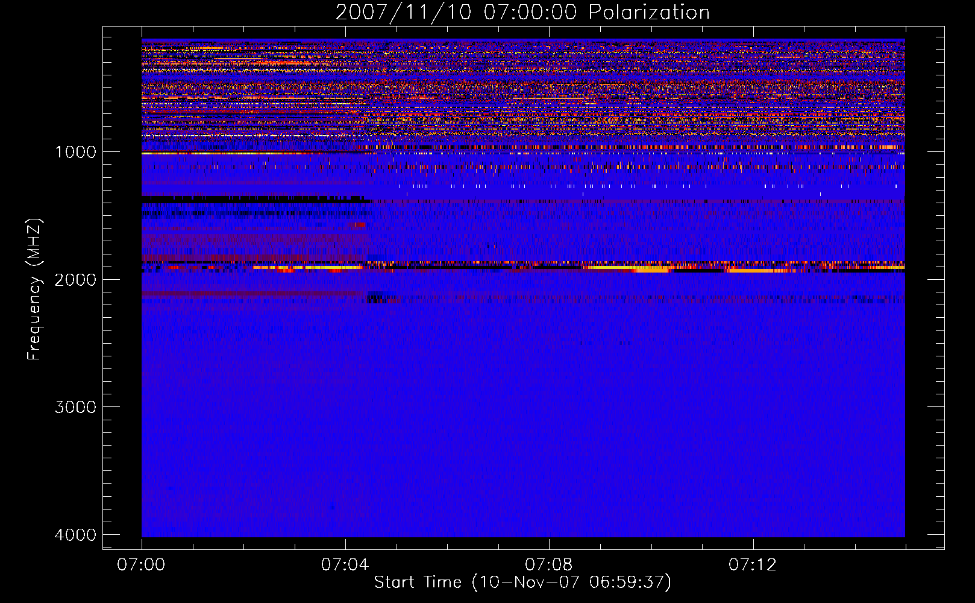
Task: Click the 2000 frequency tick label
Action: pyautogui.click(x=75, y=280)
